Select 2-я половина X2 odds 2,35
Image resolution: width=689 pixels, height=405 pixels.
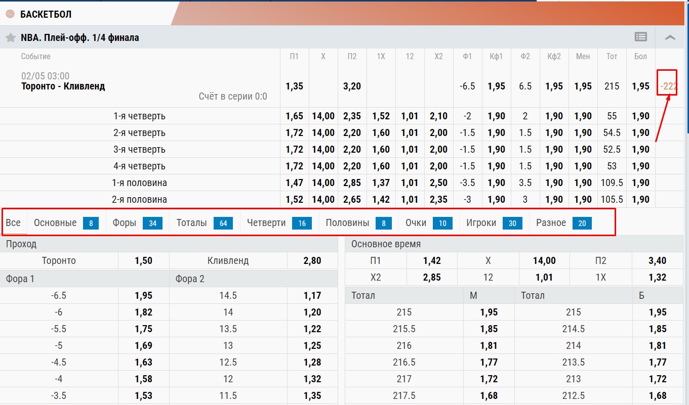tap(438, 200)
